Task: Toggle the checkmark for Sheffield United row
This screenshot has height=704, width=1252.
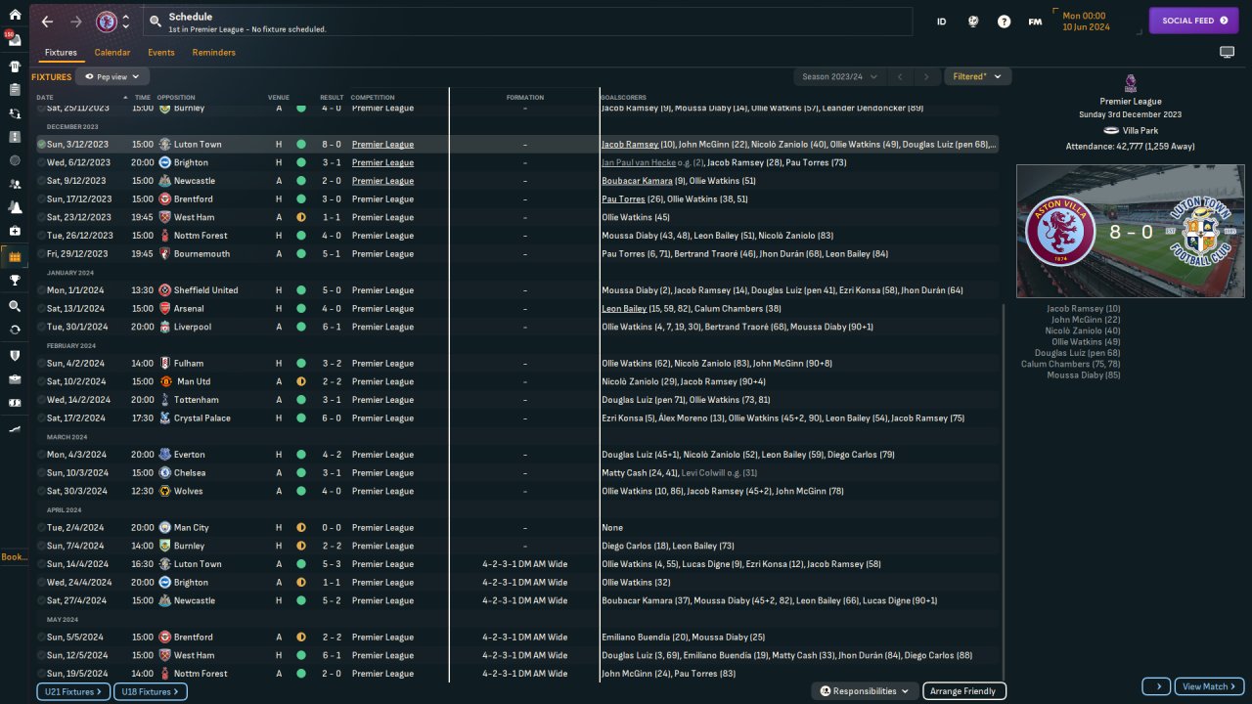Action: point(41,290)
